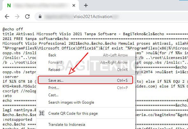Reload the page with the refresh icon
This screenshot has height=129, width=188.
pos(27,16)
